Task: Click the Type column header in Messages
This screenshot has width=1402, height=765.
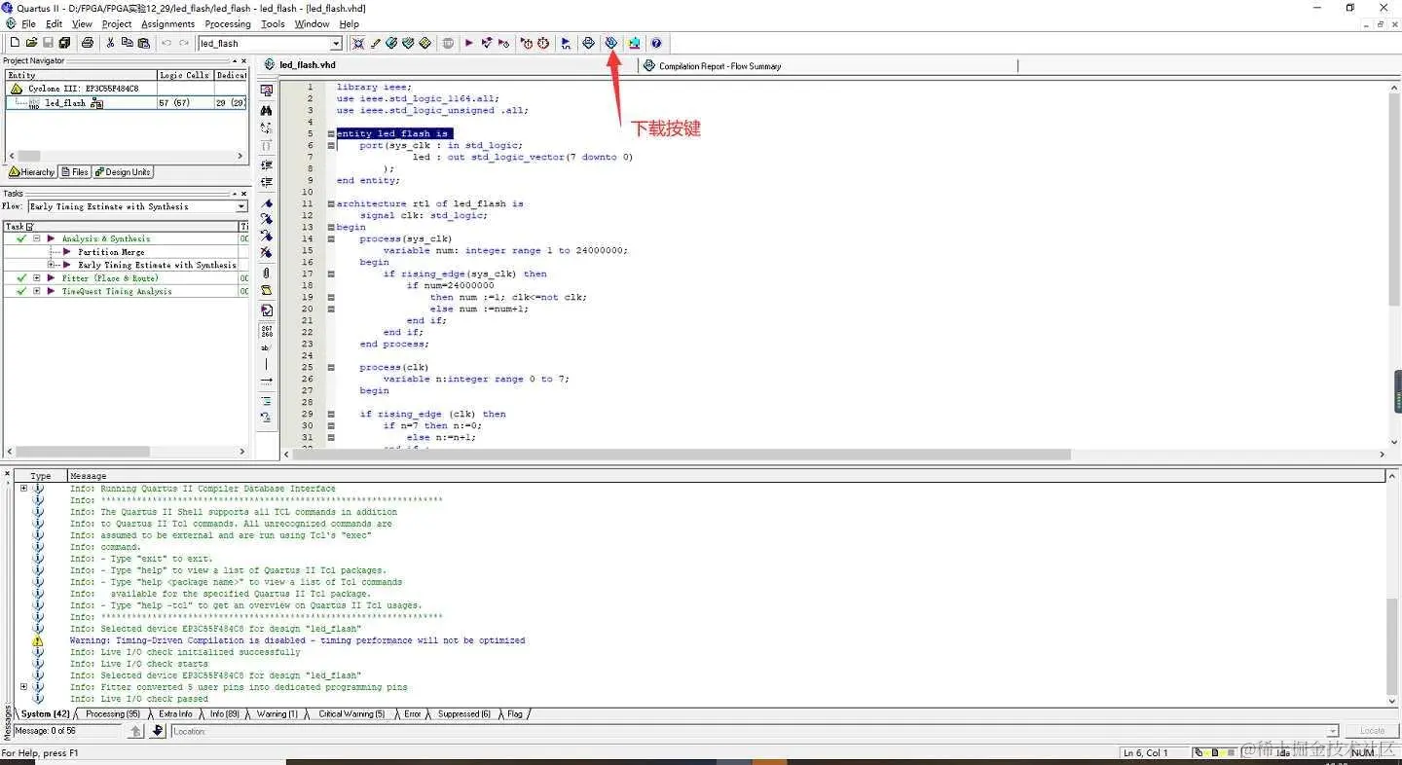Action: point(40,476)
